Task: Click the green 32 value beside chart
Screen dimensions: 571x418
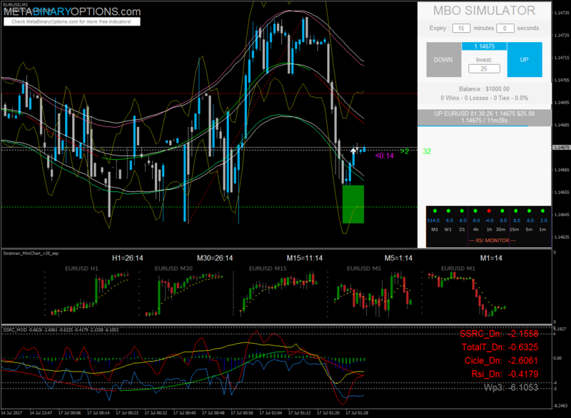Action: [427, 151]
